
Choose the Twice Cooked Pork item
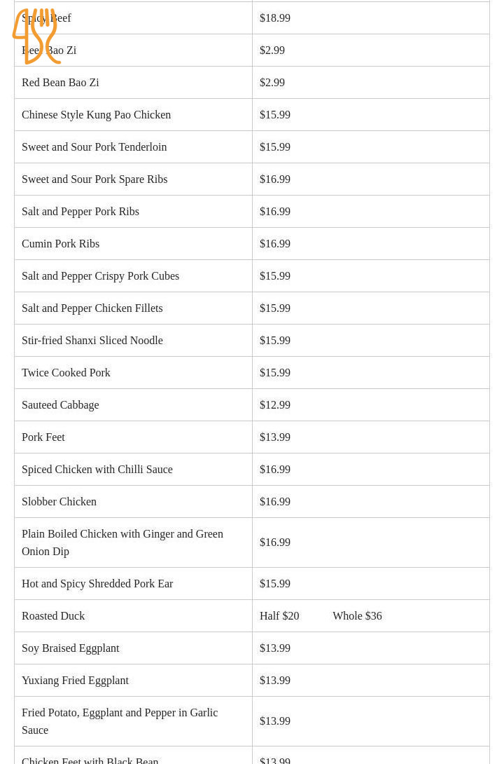click(x=66, y=373)
